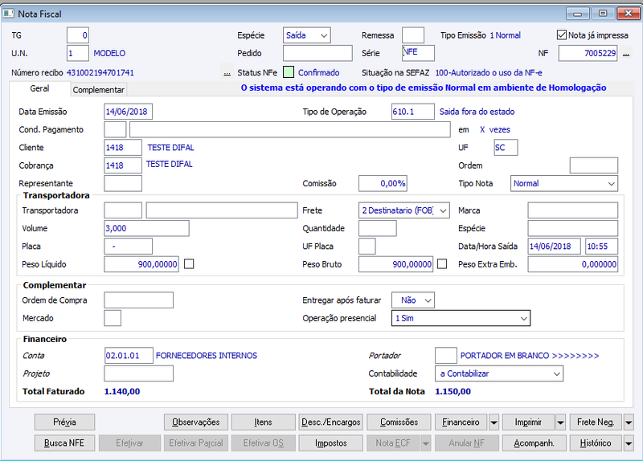Click the Peso Bruto value field
This screenshot has width=643, height=461.
[396, 264]
